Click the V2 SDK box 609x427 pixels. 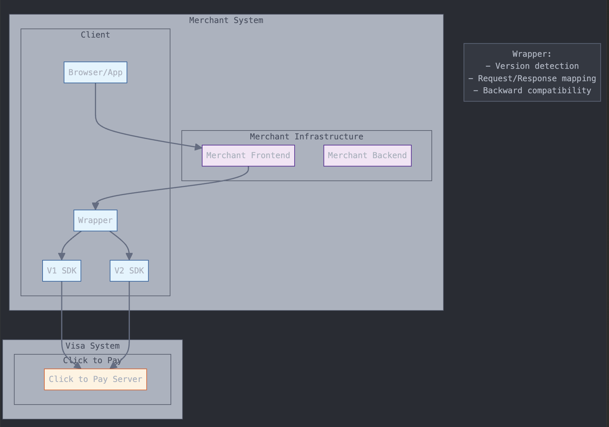pos(129,271)
